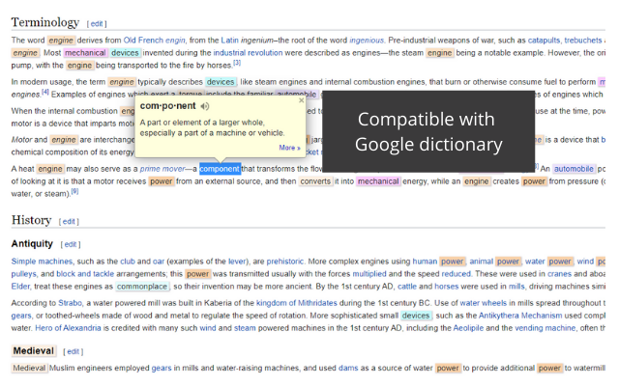The height and width of the screenshot is (386, 619).
Task: Open the prehistoric link
Action: pos(285,262)
